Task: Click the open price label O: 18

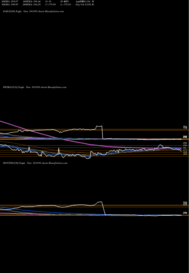Action: coord(48,2)
